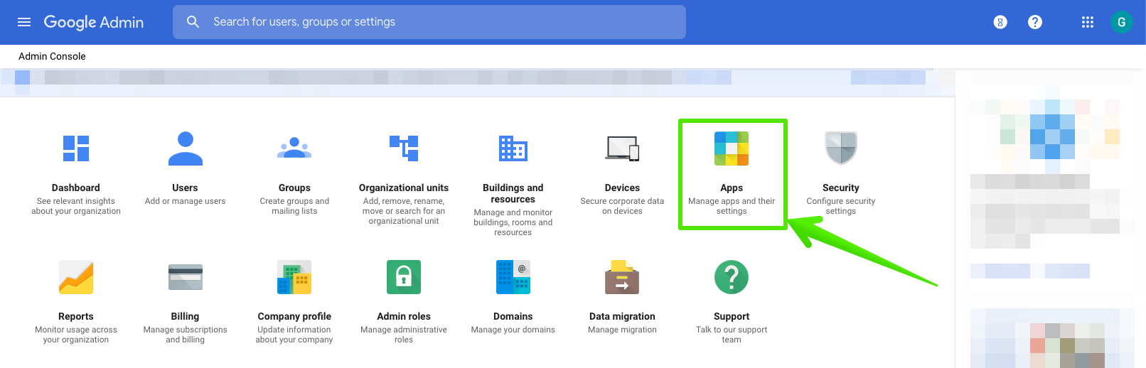Open the Users person icon
Screen dimensions: 1146x368
186,148
